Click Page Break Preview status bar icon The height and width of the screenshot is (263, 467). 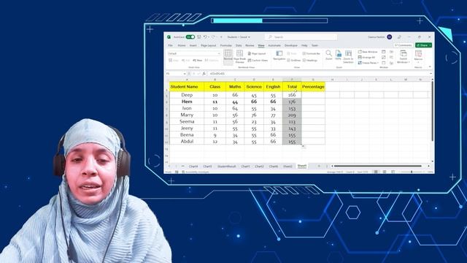tap(393, 172)
